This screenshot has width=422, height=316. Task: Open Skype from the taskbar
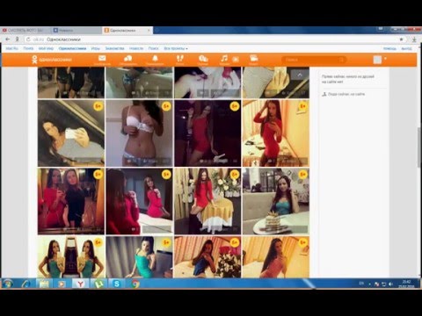[117, 284]
